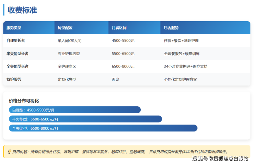Select the 半失能型长者 row label
The width and height of the screenshot is (254, 164).
point(18,54)
